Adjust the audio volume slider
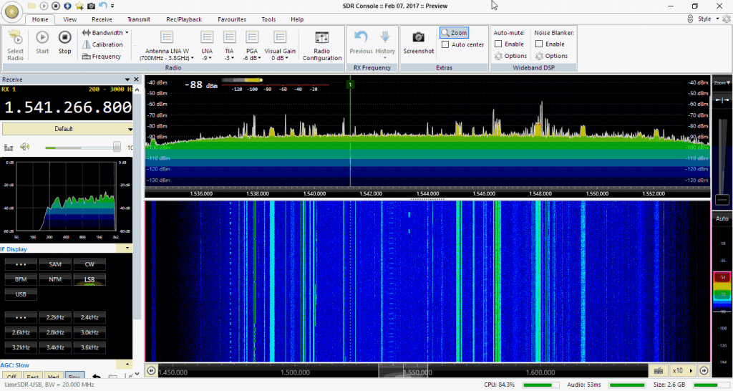The image size is (733, 391). [x=116, y=147]
